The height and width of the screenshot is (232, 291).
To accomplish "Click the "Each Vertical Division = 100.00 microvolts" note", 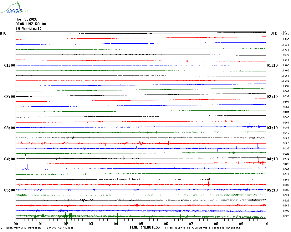I will tap(40, 228).
